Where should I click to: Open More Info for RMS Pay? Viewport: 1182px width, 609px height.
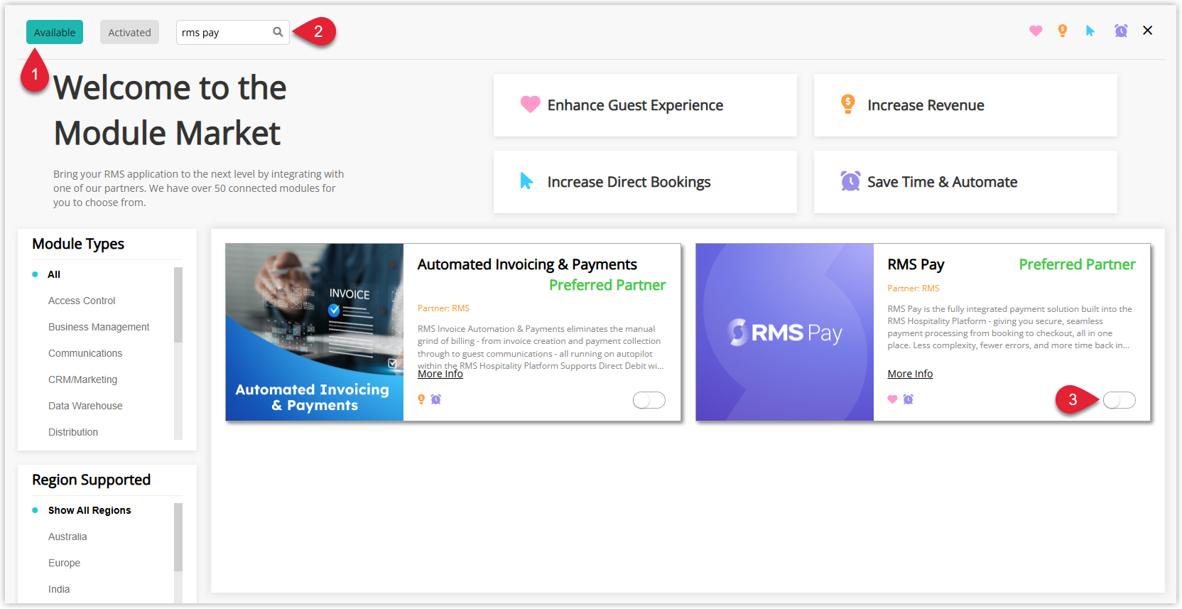[x=910, y=374]
